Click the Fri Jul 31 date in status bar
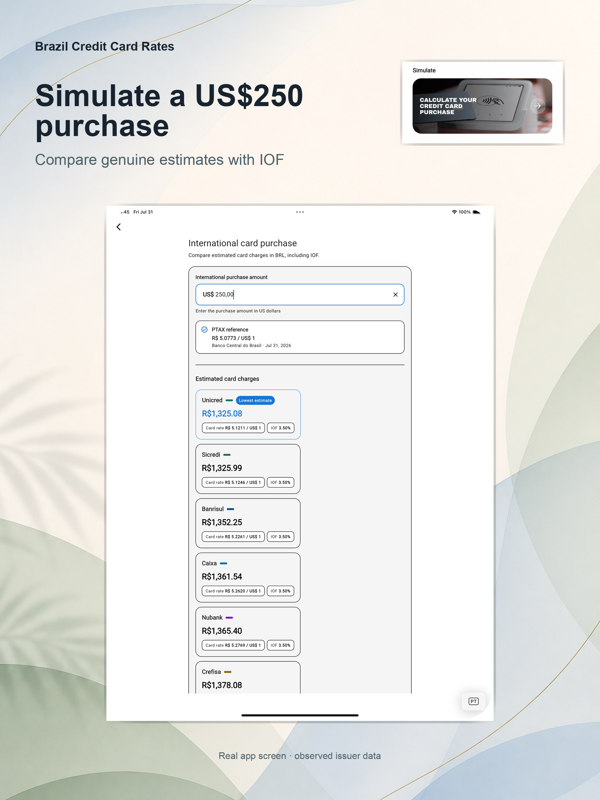Image resolution: width=600 pixels, height=800 pixels. (143, 212)
